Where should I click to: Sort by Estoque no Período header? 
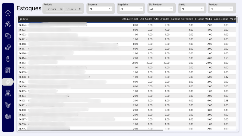tap(182, 19)
